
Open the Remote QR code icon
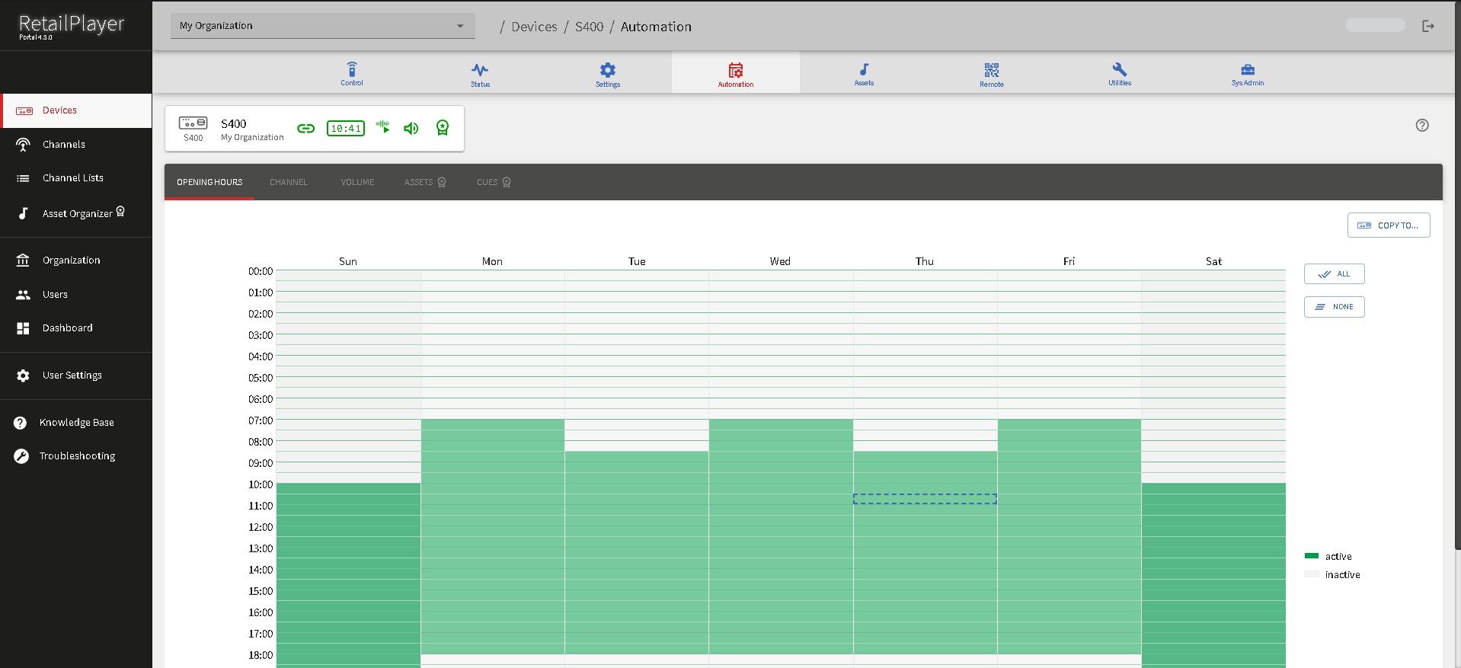pyautogui.click(x=991, y=72)
